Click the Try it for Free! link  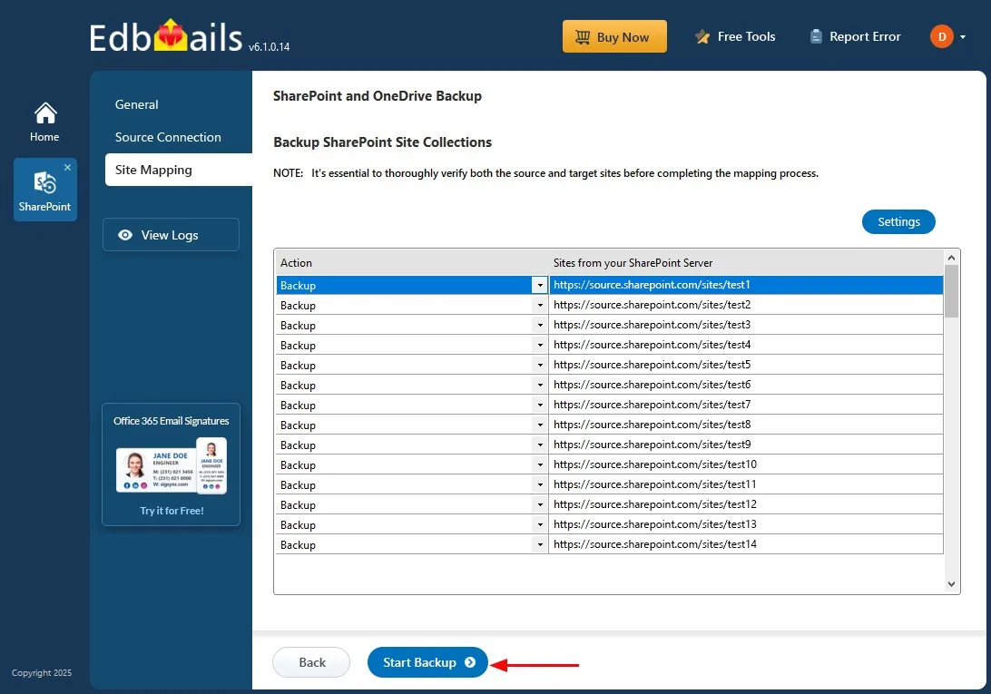(172, 511)
